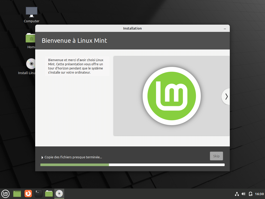
Task: Open the Computer icon on the desktop
Action: (31, 12)
